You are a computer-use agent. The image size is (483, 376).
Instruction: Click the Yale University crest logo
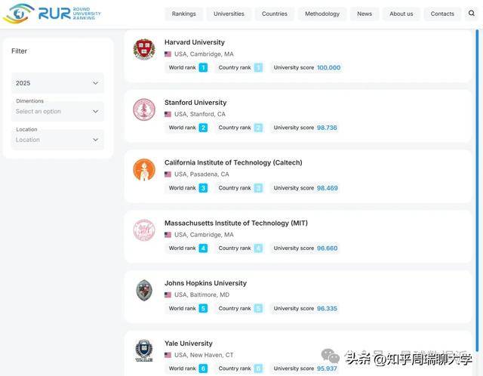pos(143,350)
